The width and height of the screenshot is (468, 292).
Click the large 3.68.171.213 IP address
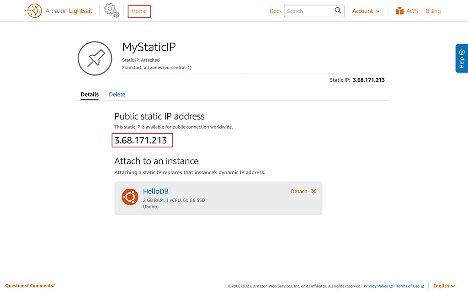pyautogui.click(x=141, y=141)
